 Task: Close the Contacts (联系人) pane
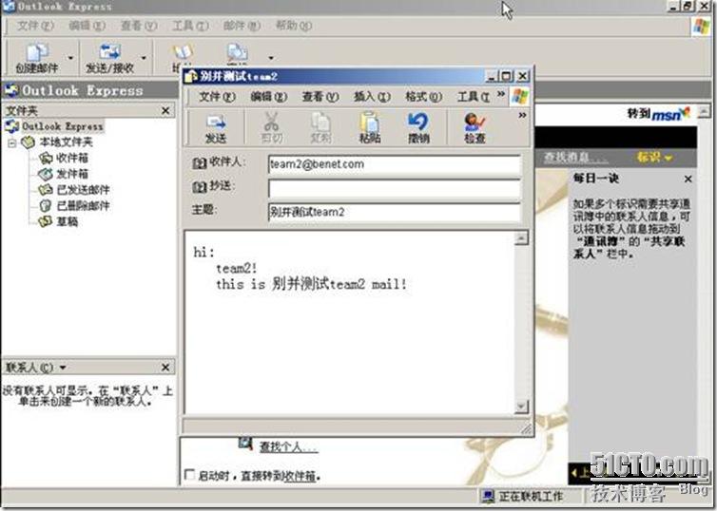(x=165, y=368)
